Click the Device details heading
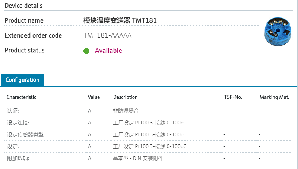 pos(23,6)
